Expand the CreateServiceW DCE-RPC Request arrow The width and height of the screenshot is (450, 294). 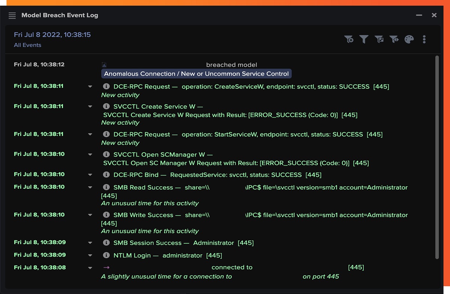tap(90, 87)
